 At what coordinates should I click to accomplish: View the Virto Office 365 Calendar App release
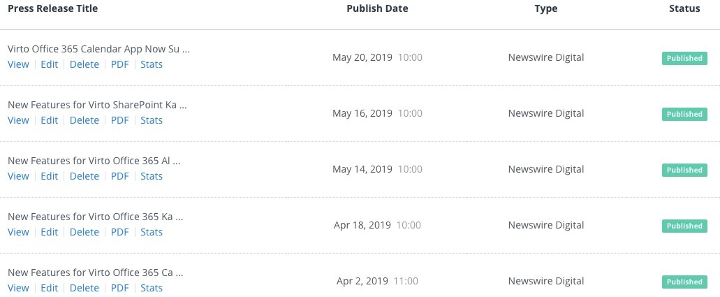point(18,64)
